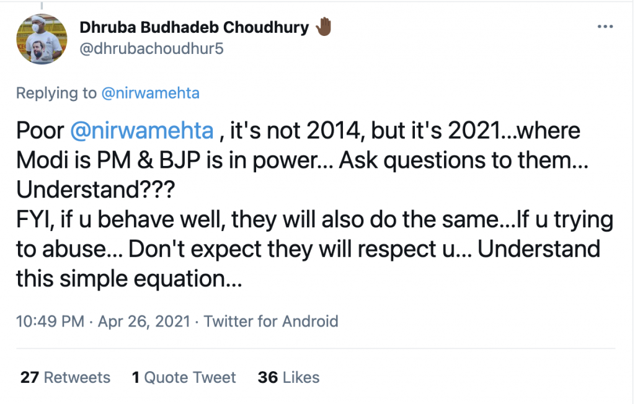Click the word "Poor" starting the tweet

coord(40,132)
